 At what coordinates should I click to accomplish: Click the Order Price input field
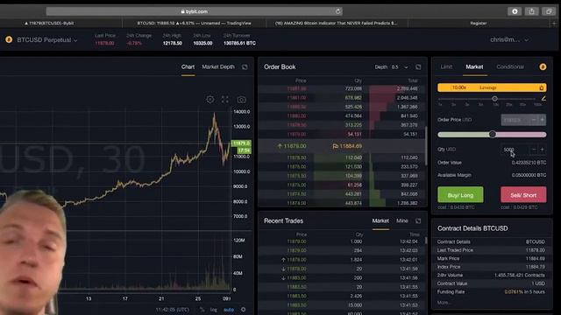pos(515,120)
